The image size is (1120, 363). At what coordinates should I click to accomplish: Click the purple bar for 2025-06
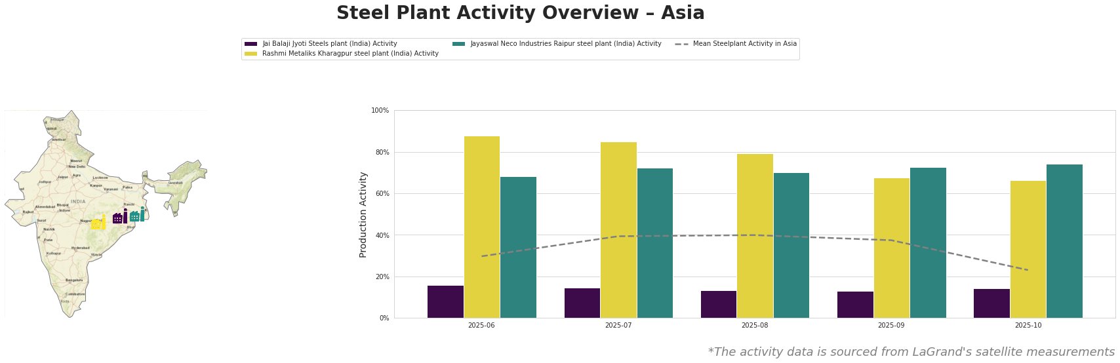pos(445,301)
